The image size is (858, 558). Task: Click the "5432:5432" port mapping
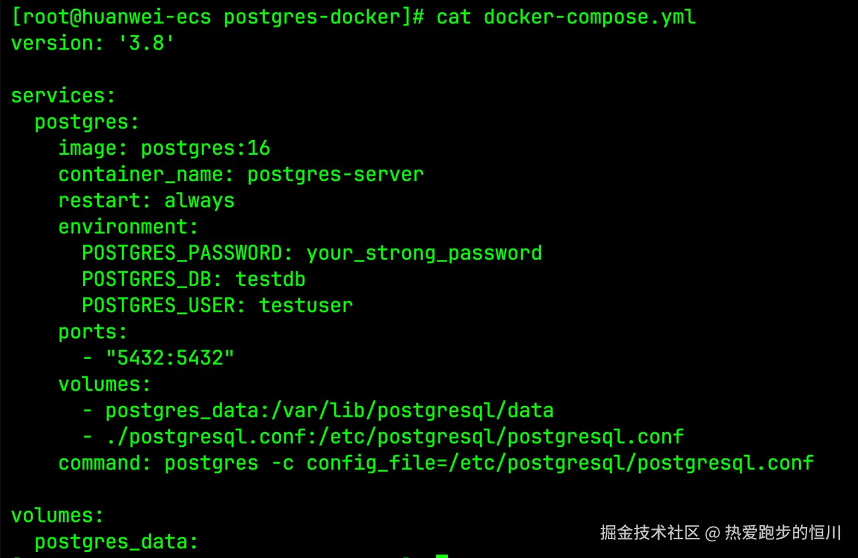coord(170,358)
